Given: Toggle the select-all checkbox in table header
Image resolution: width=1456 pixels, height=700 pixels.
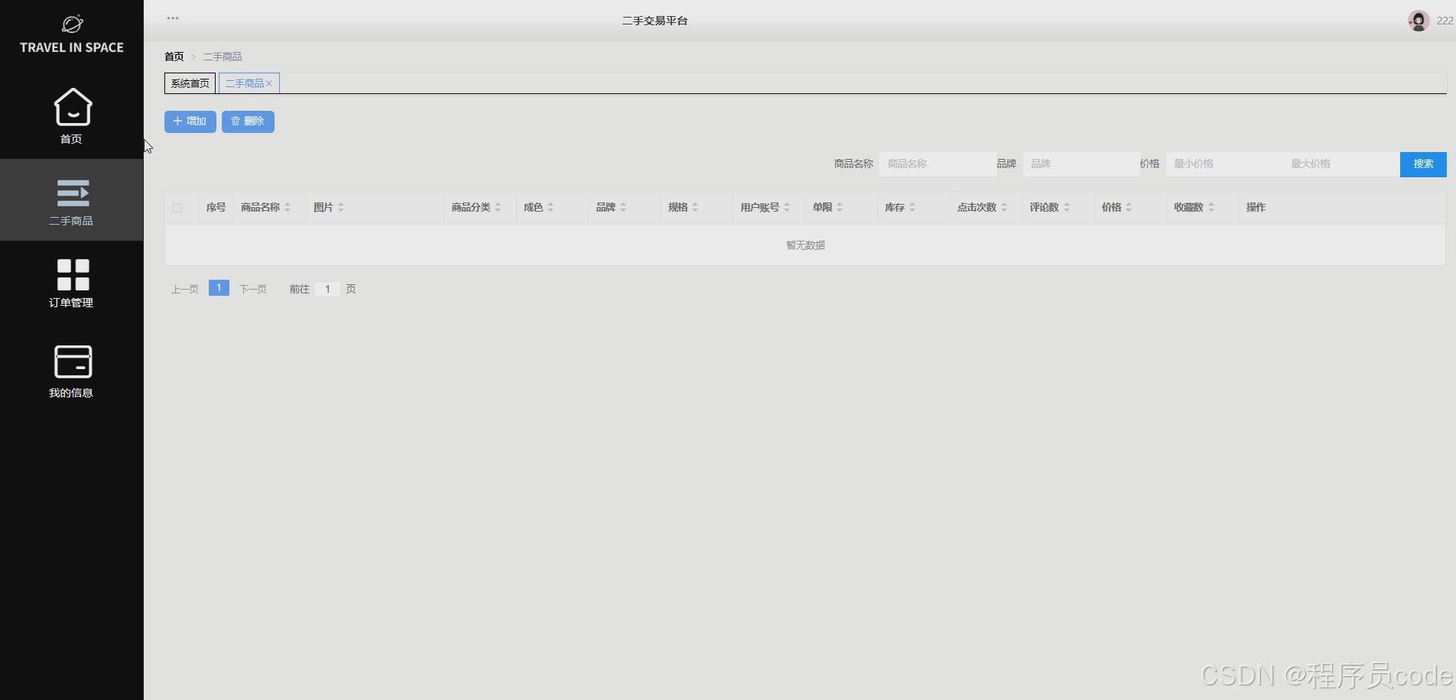Looking at the screenshot, I should [x=177, y=208].
